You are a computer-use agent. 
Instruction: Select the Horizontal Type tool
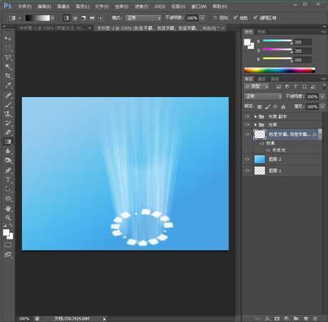pyautogui.click(x=8, y=180)
